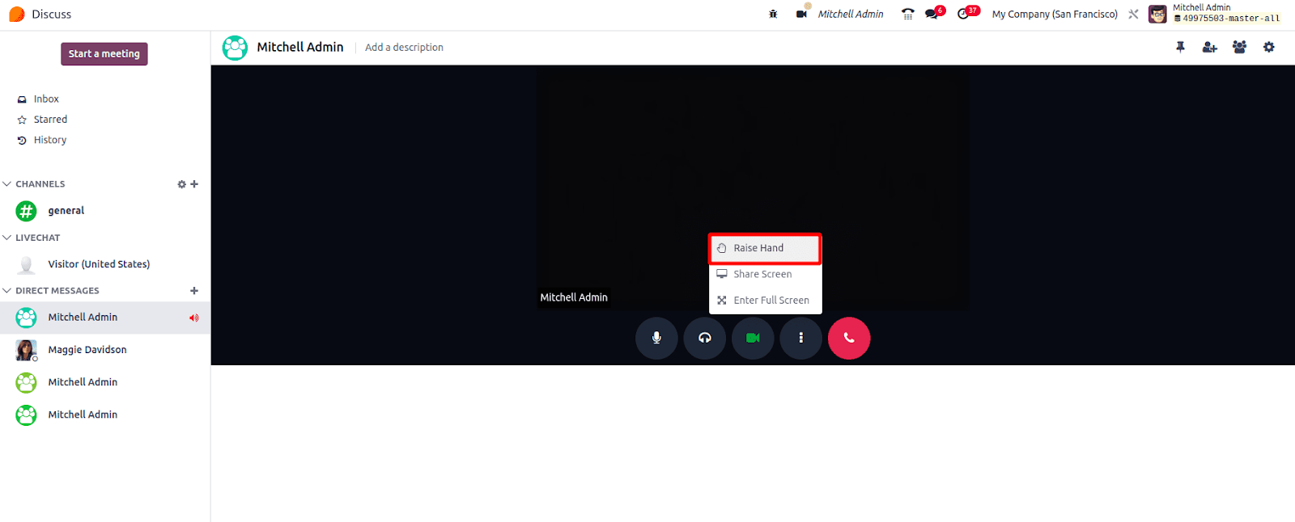Toggle the microphone mute button
Screen dimensions: 1295x522
tap(656, 338)
